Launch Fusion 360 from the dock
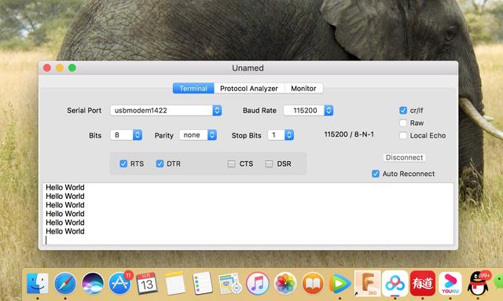Image resolution: width=503 pixels, height=301 pixels. click(x=367, y=284)
